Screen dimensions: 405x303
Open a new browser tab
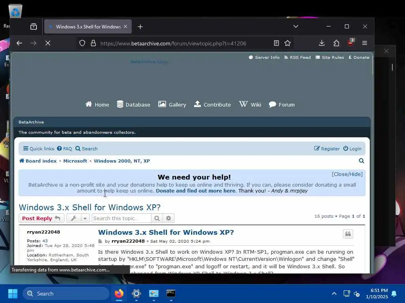tap(140, 27)
